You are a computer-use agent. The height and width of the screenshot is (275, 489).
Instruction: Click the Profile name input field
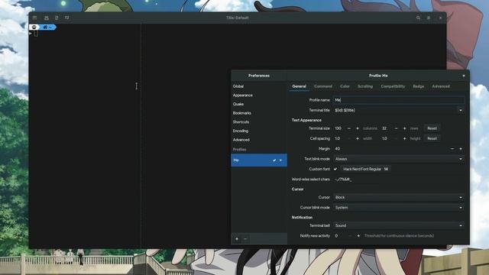click(399, 100)
